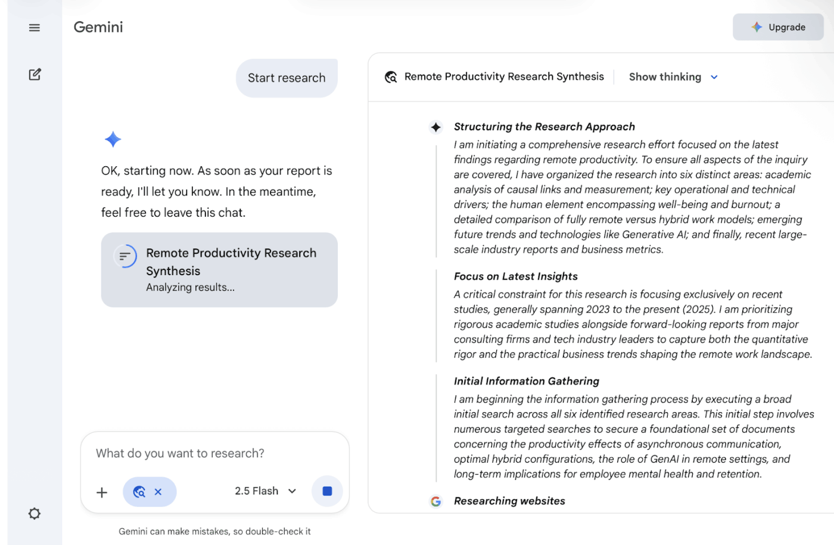Start a new chat with the compose icon
Viewport: 834px width, 545px height.
tap(35, 74)
